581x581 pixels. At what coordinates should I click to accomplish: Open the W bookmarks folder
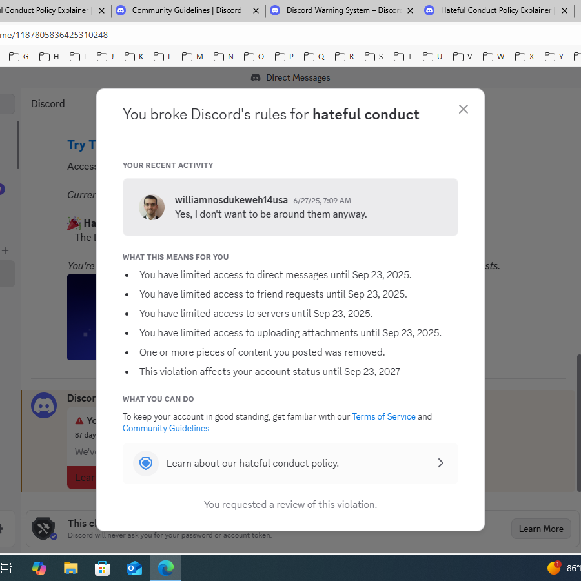(494, 57)
